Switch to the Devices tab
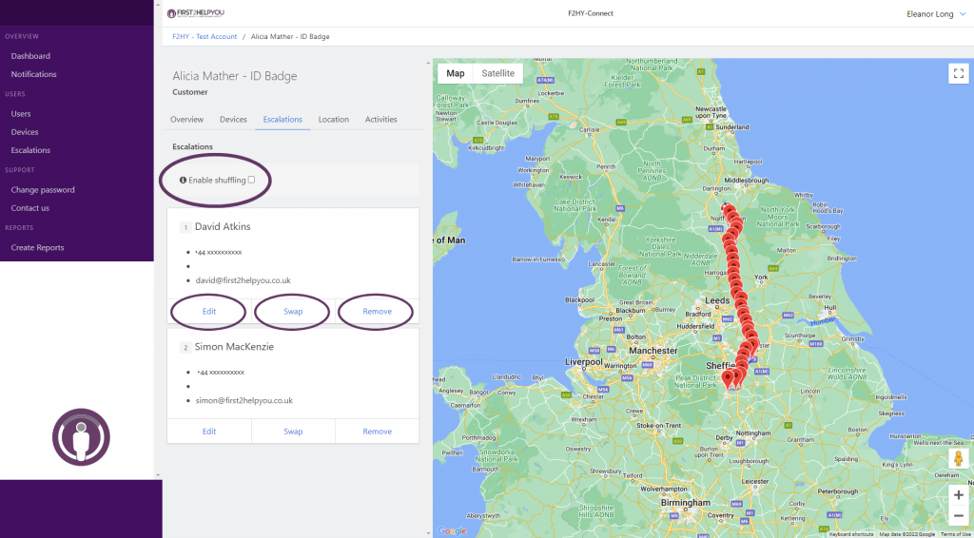Screen dimensions: 974x538 point(233,119)
